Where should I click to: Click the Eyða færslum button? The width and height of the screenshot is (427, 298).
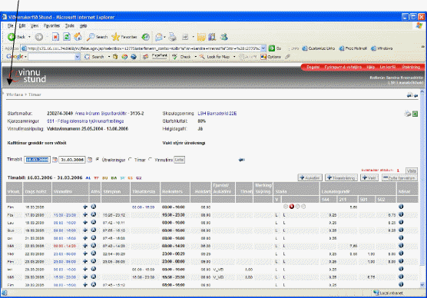[x=399, y=178]
